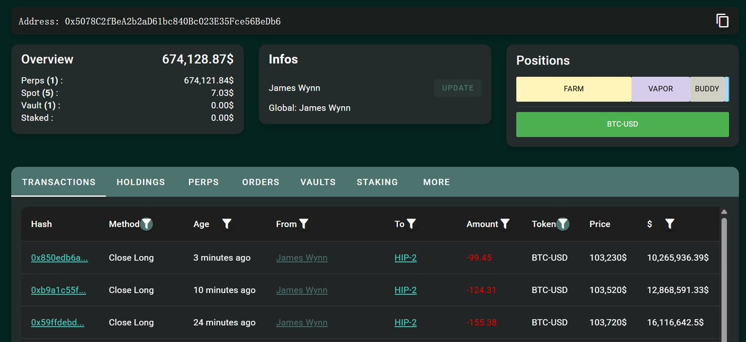Click the scrollbar up arrow of table
The width and height of the screenshot is (746, 342).
pyautogui.click(x=723, y=212)
